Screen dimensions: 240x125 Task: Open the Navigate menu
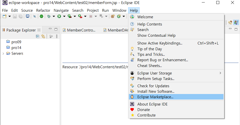61,10
